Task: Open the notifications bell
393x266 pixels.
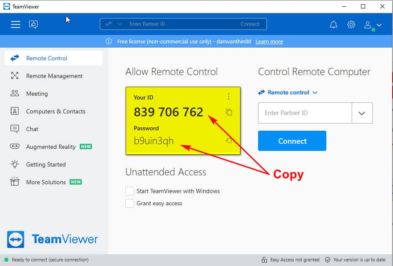Action: click(x=334, y=24)
